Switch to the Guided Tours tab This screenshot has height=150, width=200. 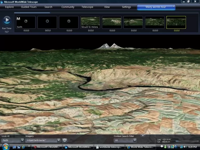(x=29, y=7)
